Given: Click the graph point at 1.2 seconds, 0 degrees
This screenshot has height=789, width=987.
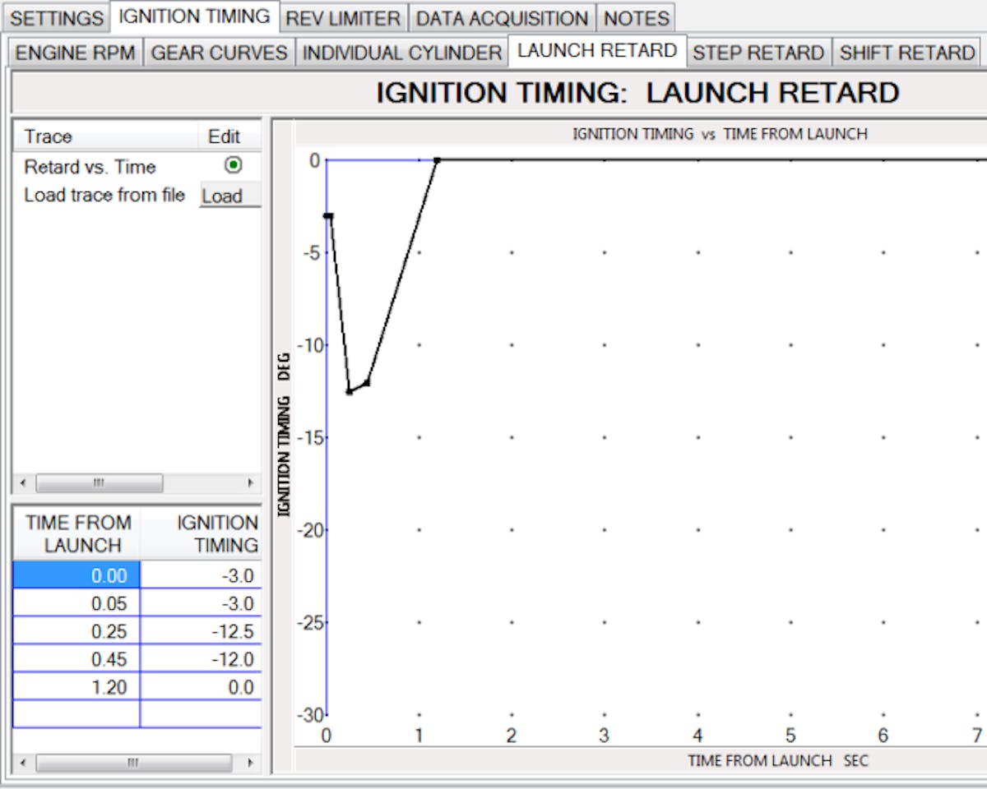Looking at the screenshot, I should [438, 160].
